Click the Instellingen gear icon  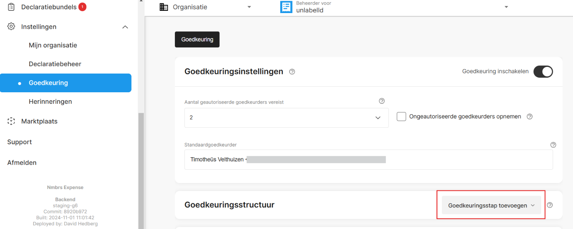[11, 27]
